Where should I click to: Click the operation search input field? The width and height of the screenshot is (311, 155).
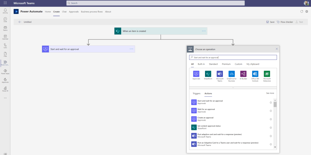pyautogui.click(x=233, y=57)
